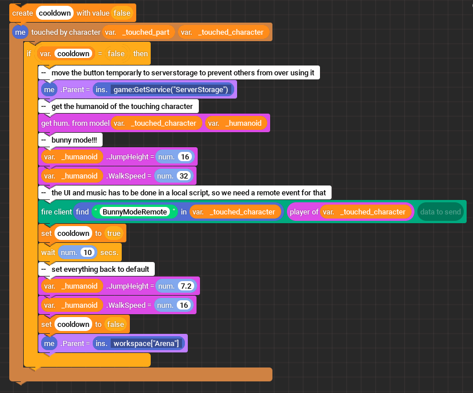Click the cooldown variable in the if condition

coord(66,54)
